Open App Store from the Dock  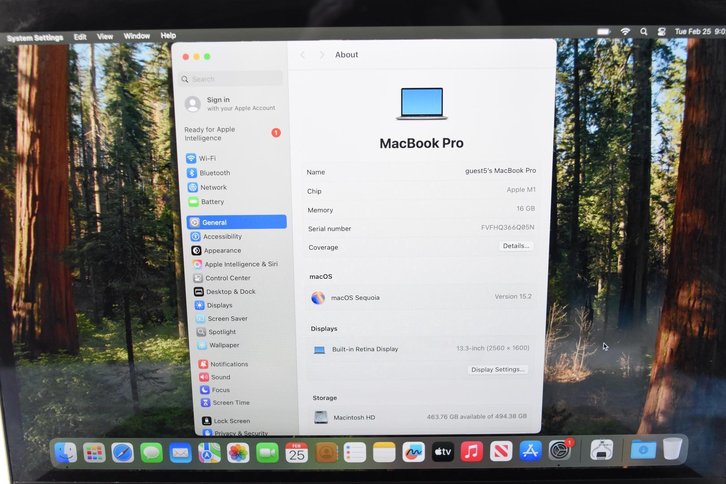(x=530, y=451)
